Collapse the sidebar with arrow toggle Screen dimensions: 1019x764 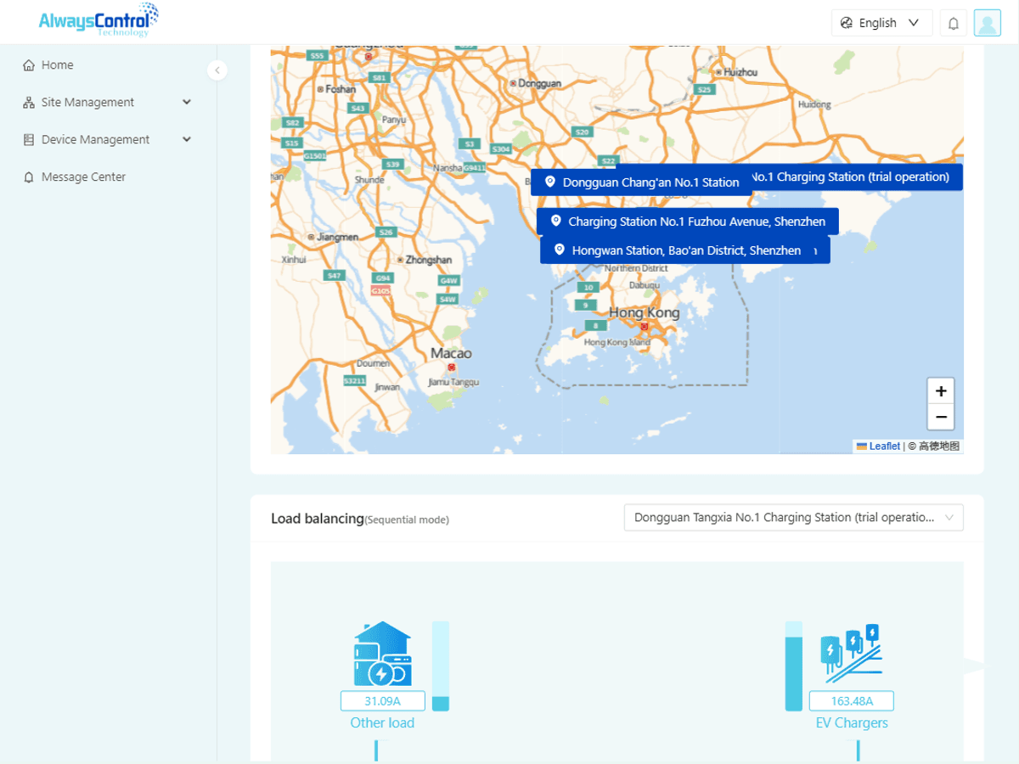pyautogui.click(x=217, y=70)
